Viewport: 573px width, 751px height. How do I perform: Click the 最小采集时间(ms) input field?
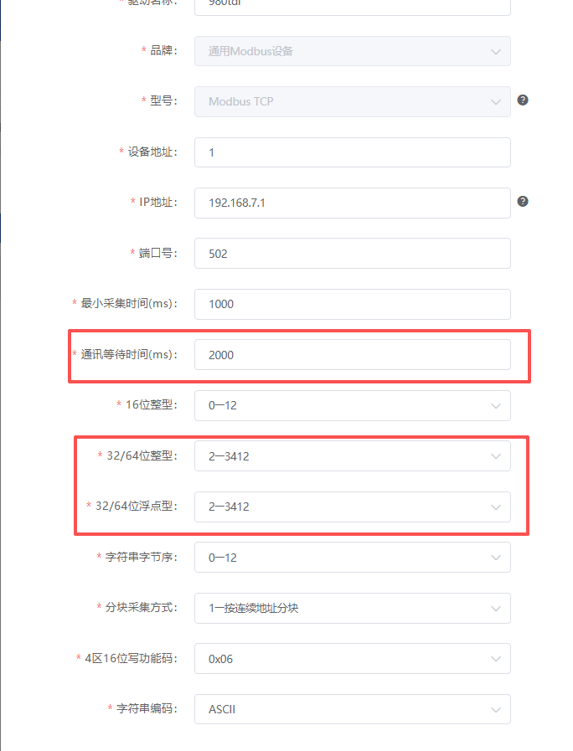(x=352, y=304)
